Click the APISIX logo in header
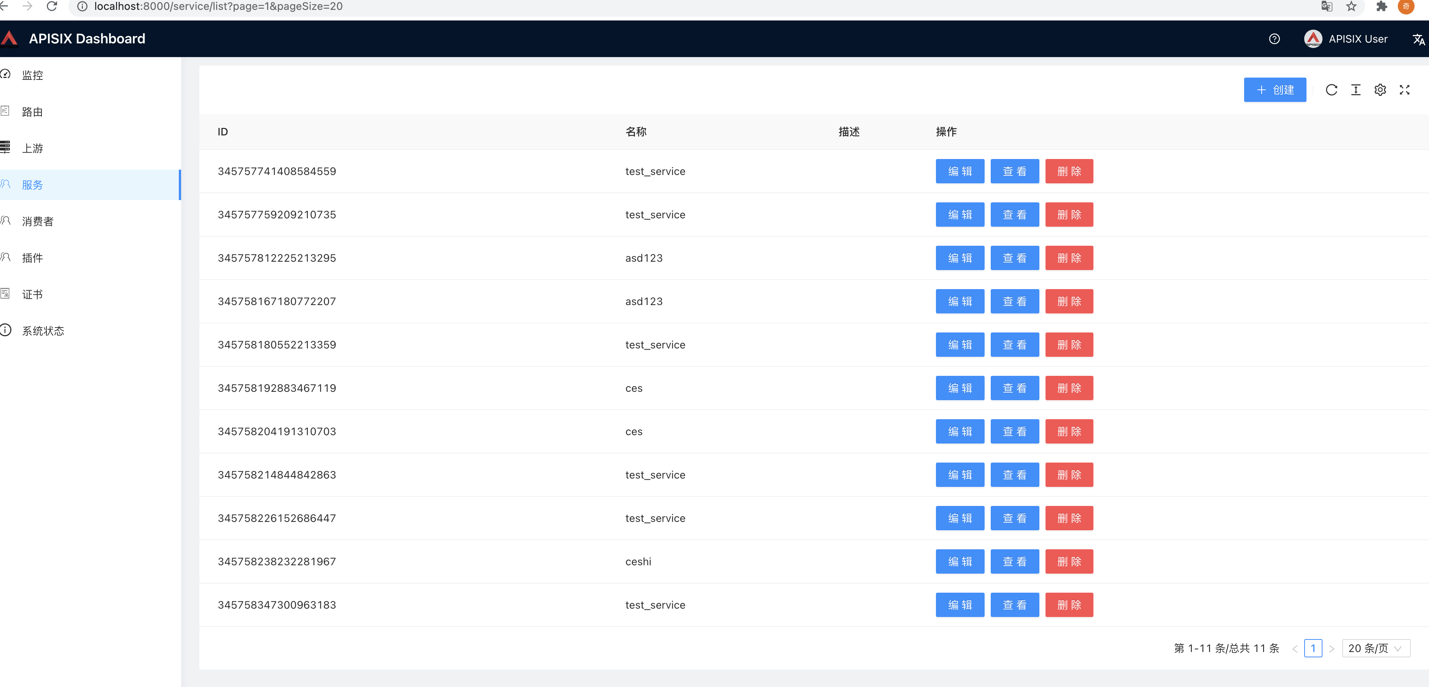 10,38
